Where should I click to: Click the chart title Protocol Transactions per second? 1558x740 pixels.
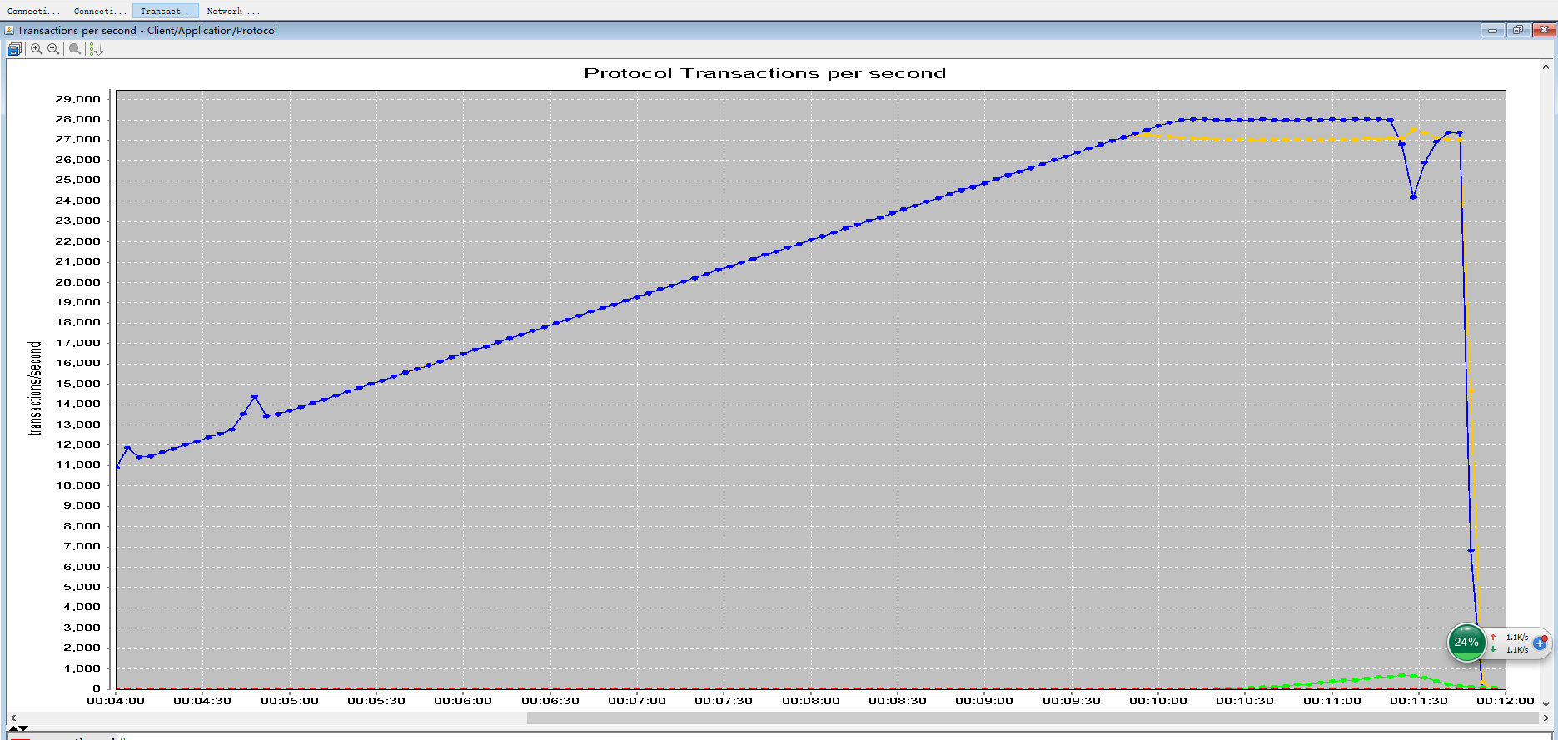coord(764,73)
